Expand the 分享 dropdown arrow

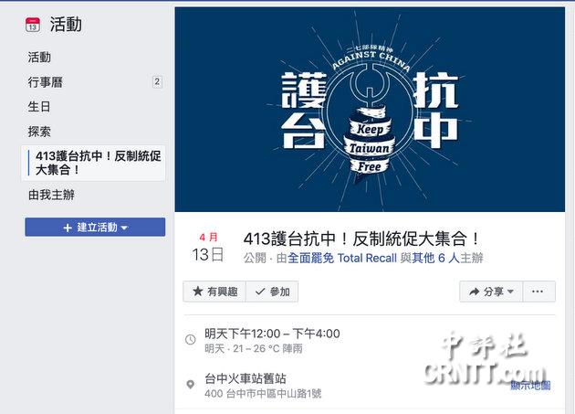pyautogui.click(x=510, y=292)
